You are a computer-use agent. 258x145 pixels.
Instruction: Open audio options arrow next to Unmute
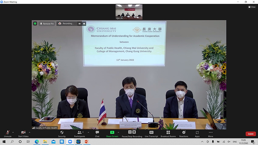point(13,132)
